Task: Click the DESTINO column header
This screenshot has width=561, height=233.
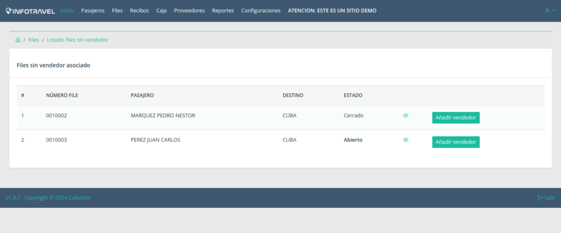Action: (293, 95)
